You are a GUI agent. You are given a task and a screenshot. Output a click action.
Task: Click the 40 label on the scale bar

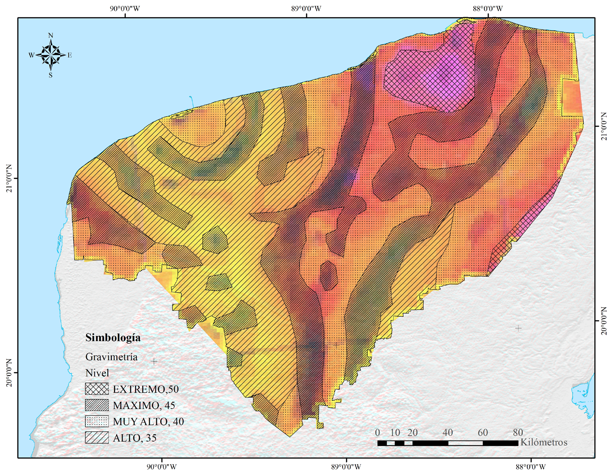coord(447,433)
